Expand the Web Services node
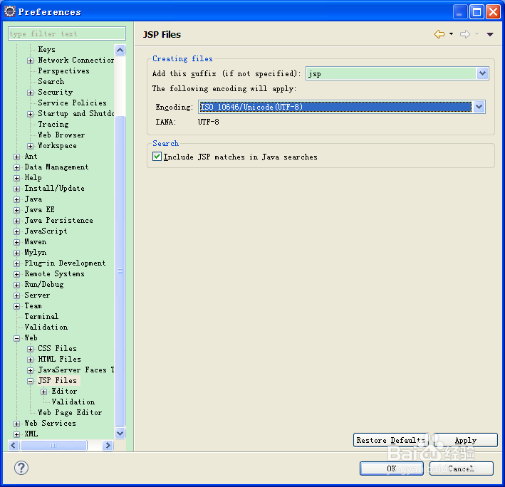The image size is (505, 487). (17, 424)
